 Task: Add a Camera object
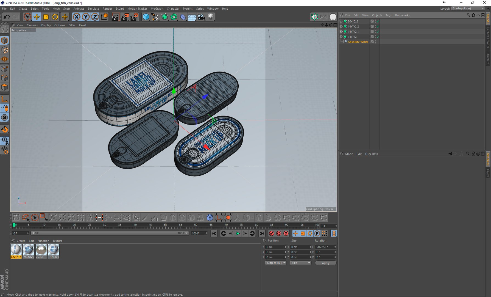point(201,17)
